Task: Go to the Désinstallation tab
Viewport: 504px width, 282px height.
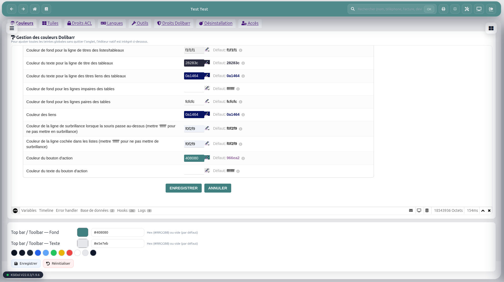Action: click(x=216, y=23)
